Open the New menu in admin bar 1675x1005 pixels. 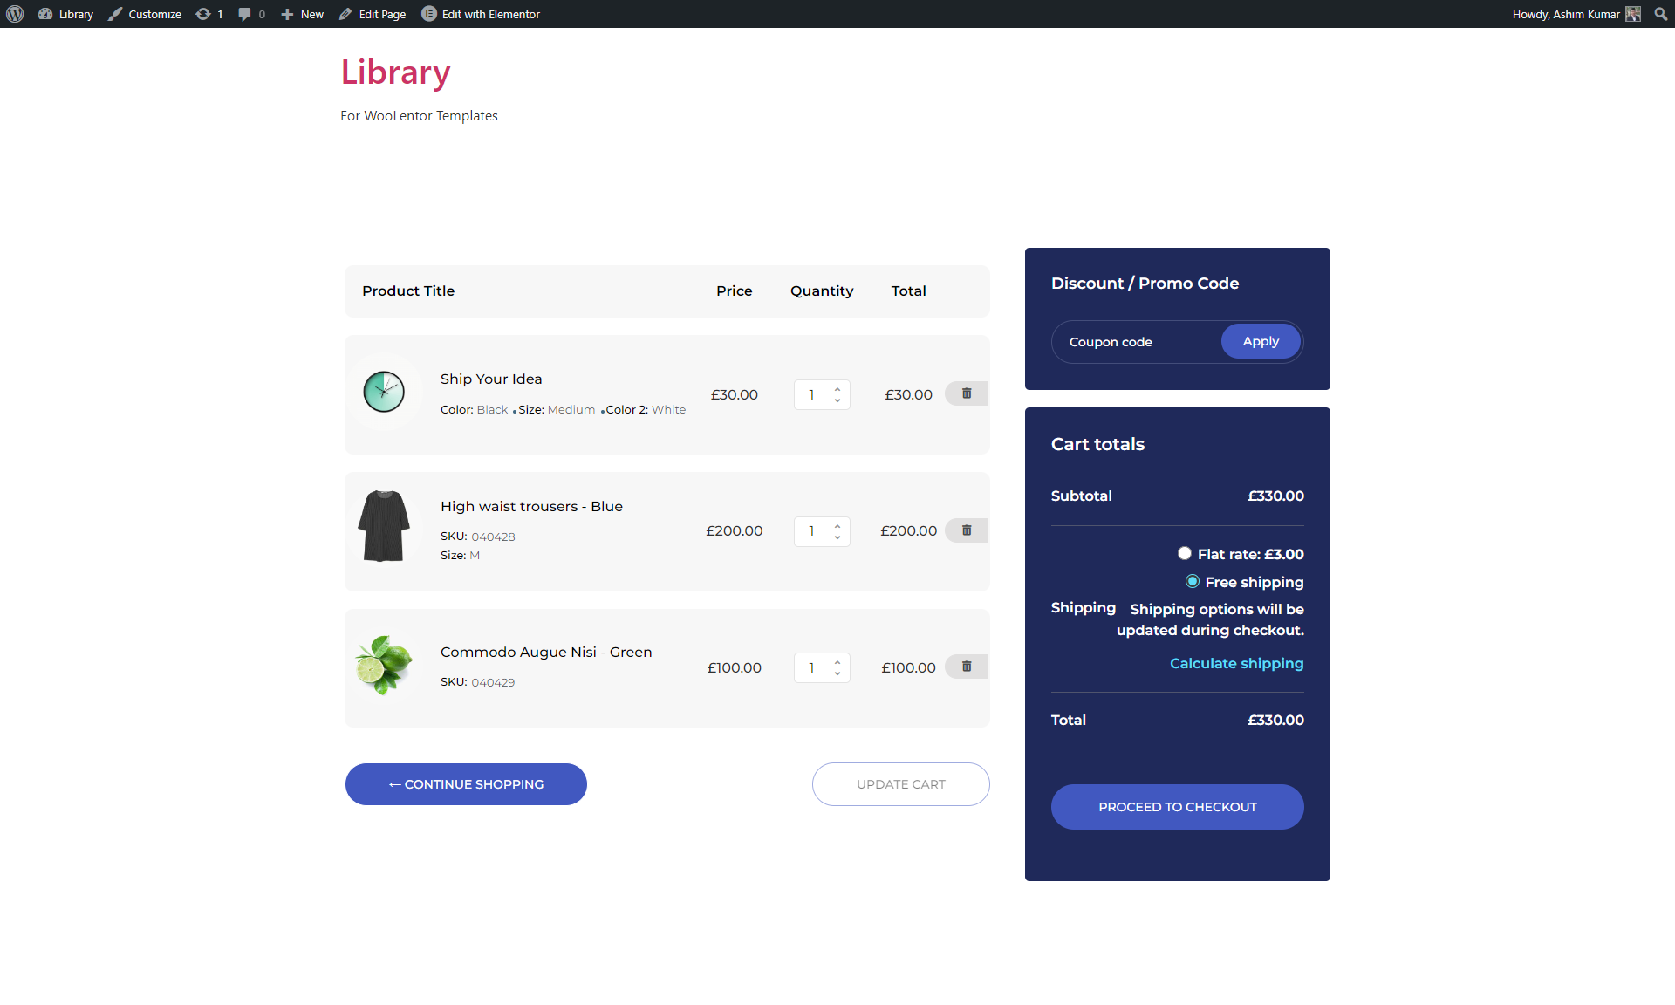pos(303,14)
